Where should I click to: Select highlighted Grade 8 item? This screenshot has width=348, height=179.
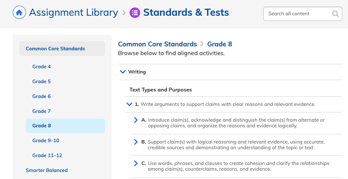[42, 126]
